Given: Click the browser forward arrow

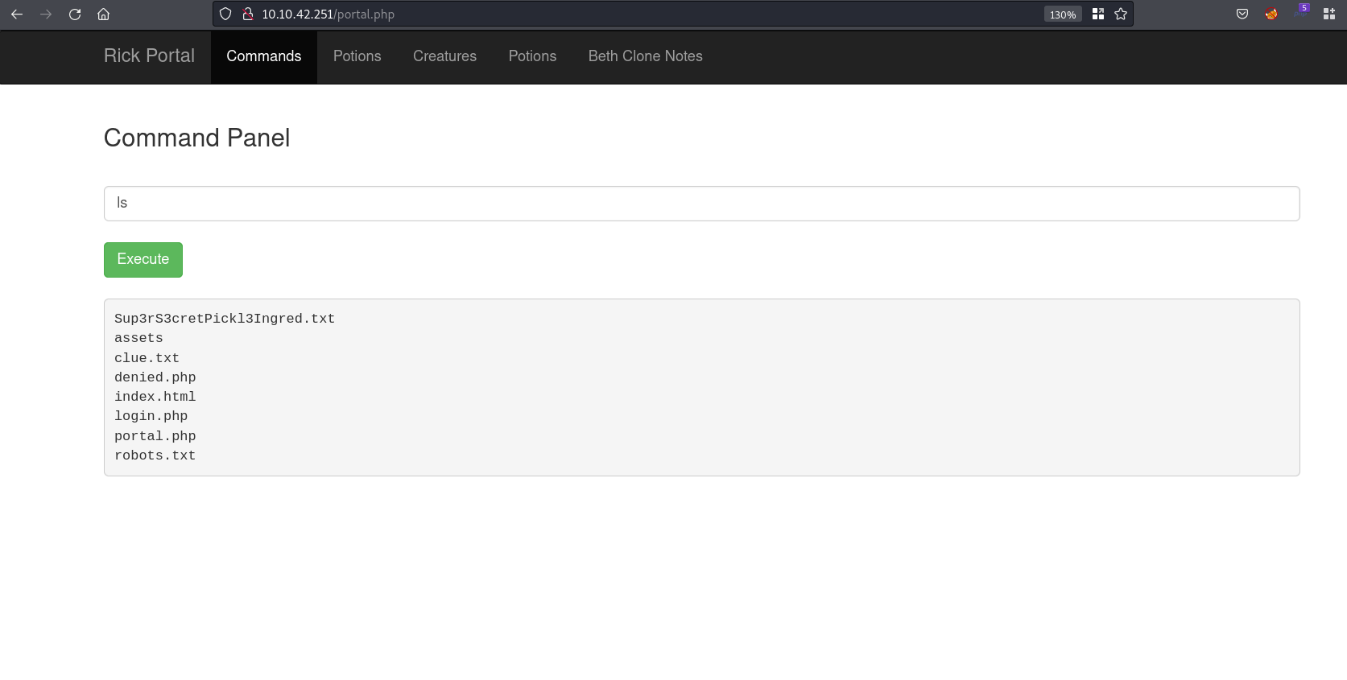Looking at the screenshot, I should 46,14.
